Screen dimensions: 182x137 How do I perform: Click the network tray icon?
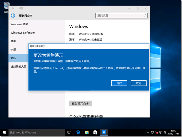(x=152, y=132)
